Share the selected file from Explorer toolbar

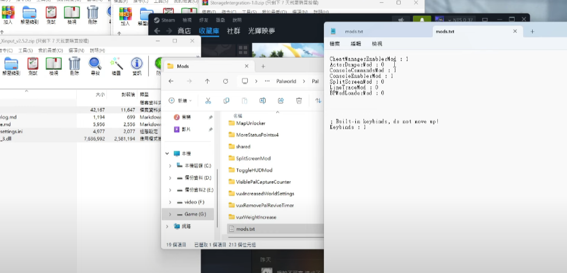click(x=281, y=101)
